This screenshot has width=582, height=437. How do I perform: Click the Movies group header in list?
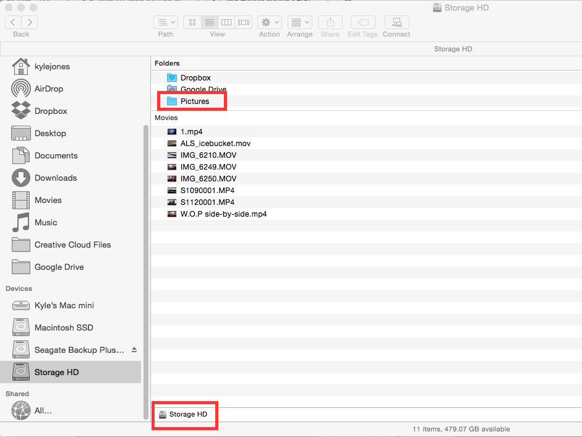[166, 118]
